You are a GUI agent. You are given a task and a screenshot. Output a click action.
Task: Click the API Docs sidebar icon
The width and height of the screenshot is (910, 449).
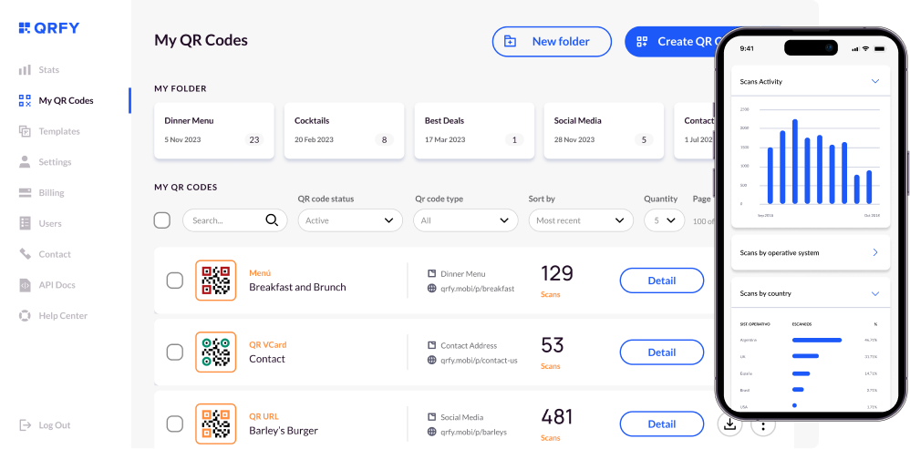tap(25, 285)
